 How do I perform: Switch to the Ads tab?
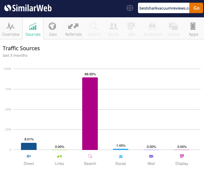[x=131, y=29]
